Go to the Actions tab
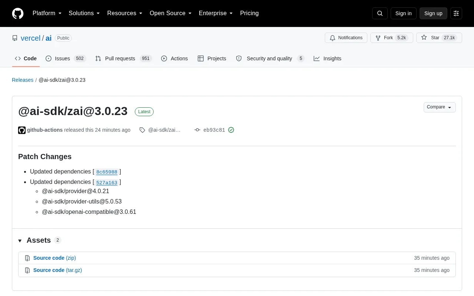This screenshot has width=474, height=296. pos(174,58)
